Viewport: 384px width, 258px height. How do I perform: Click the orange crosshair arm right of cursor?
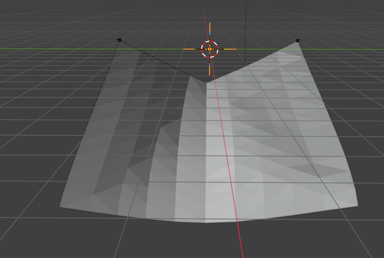230,49
